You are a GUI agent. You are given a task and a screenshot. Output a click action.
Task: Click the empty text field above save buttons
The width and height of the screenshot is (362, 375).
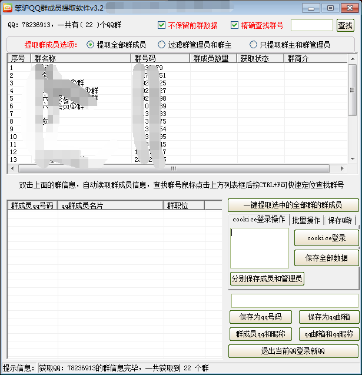(295, 301)
